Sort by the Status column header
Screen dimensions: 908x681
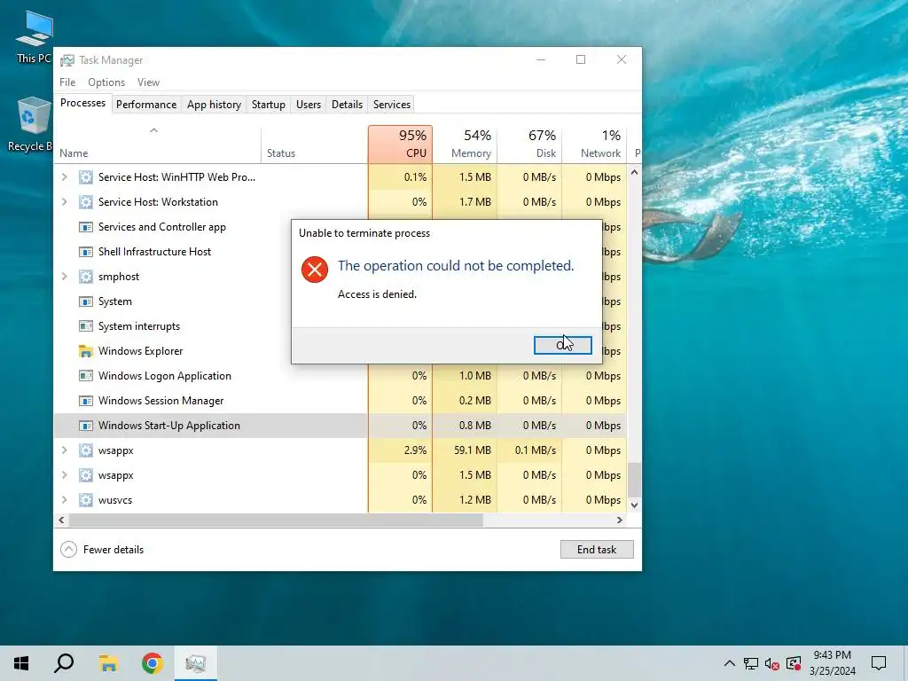pos(315,145)
